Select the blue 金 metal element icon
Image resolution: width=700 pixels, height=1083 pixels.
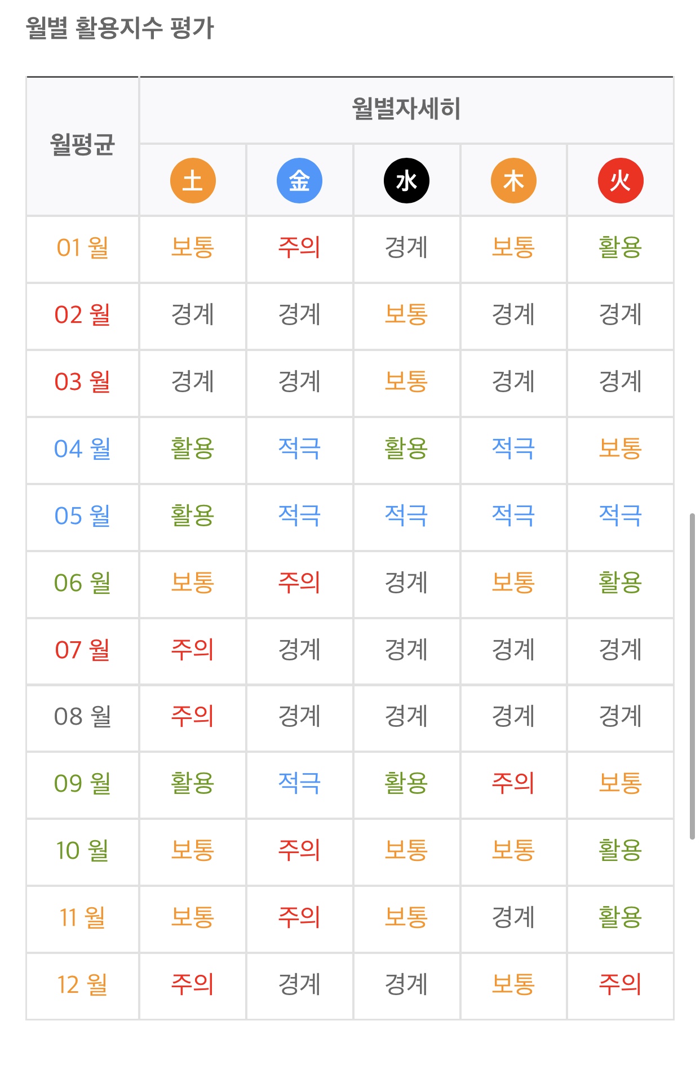coord(299,180)
